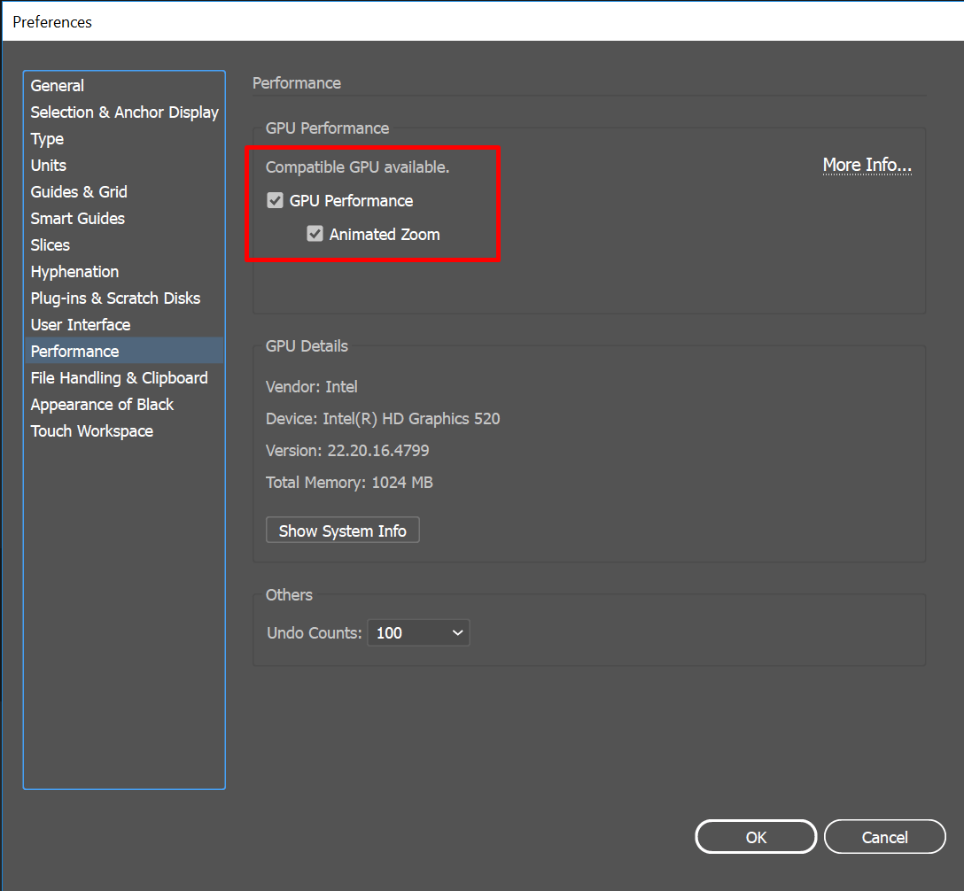964x891 pixels.
Task: Open the Units preferences page
Action: (48, 165)
